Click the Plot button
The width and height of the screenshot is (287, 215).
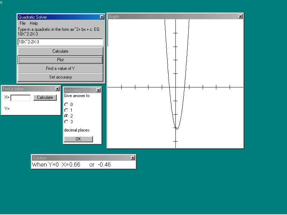60,60
